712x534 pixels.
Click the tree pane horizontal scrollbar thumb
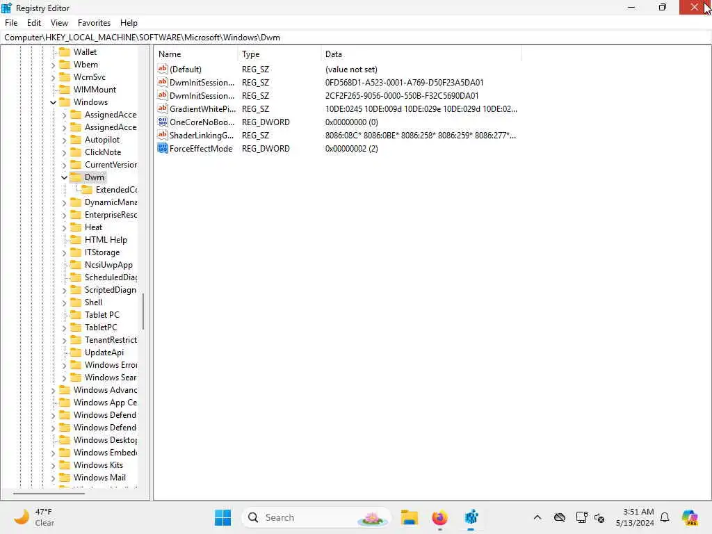point(49,493)
